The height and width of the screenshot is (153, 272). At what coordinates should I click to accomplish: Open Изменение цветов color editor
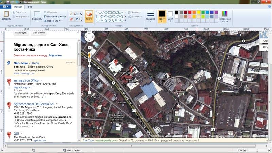(x=224, y=17)
